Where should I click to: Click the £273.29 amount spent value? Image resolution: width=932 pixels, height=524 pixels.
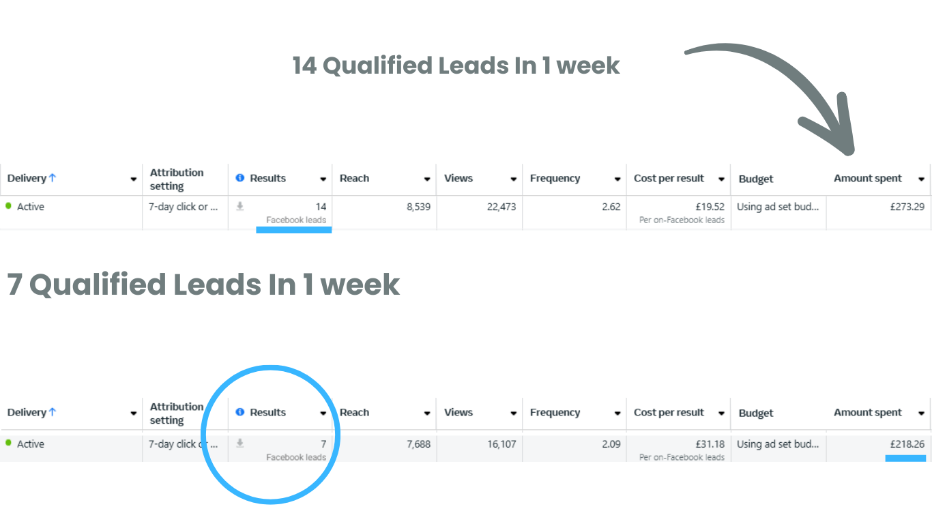pyautogui.click(x=907, y=207)
